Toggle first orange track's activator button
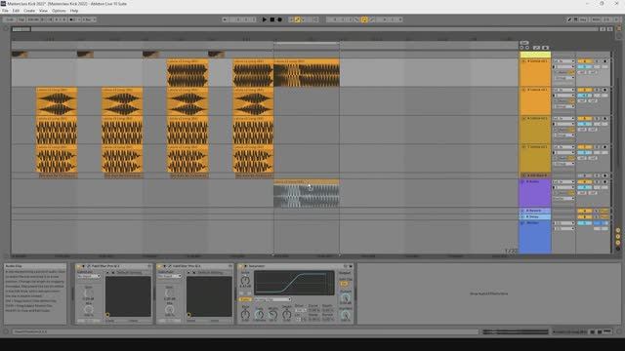625x351 pixels. (x=585, y=61)
